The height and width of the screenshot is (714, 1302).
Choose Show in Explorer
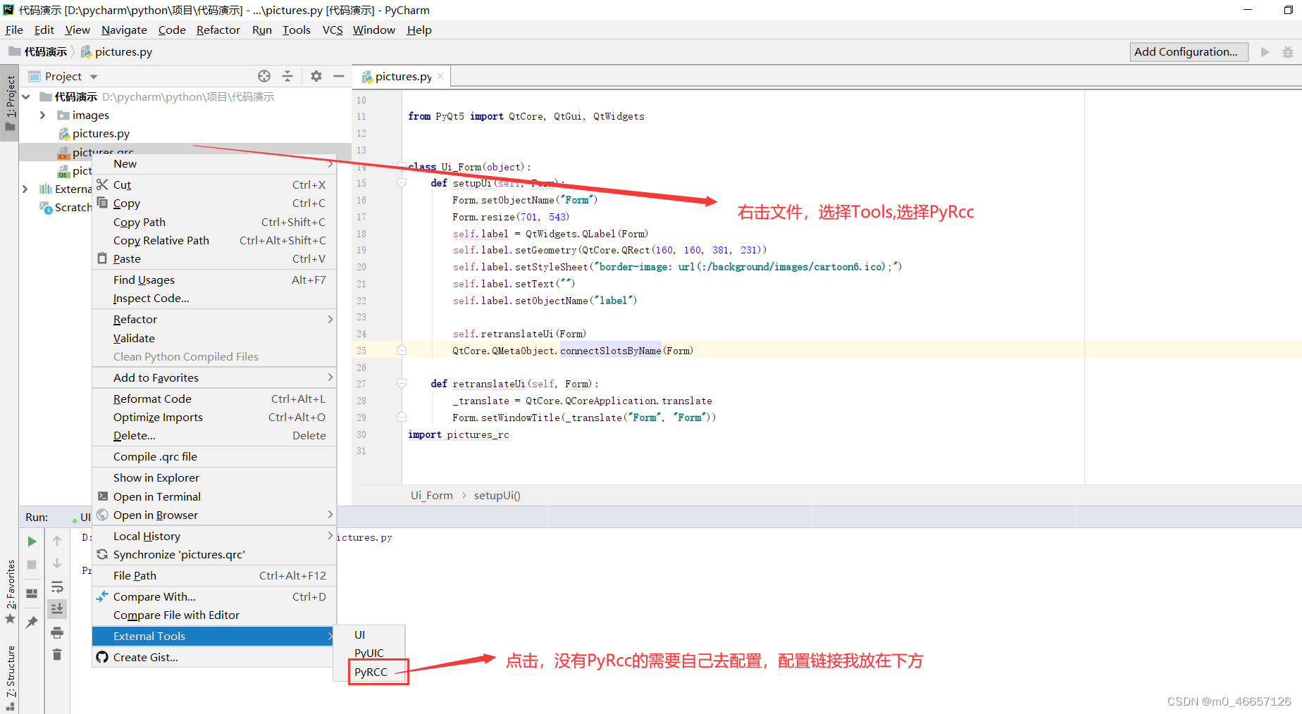click(x=214, y=477)
